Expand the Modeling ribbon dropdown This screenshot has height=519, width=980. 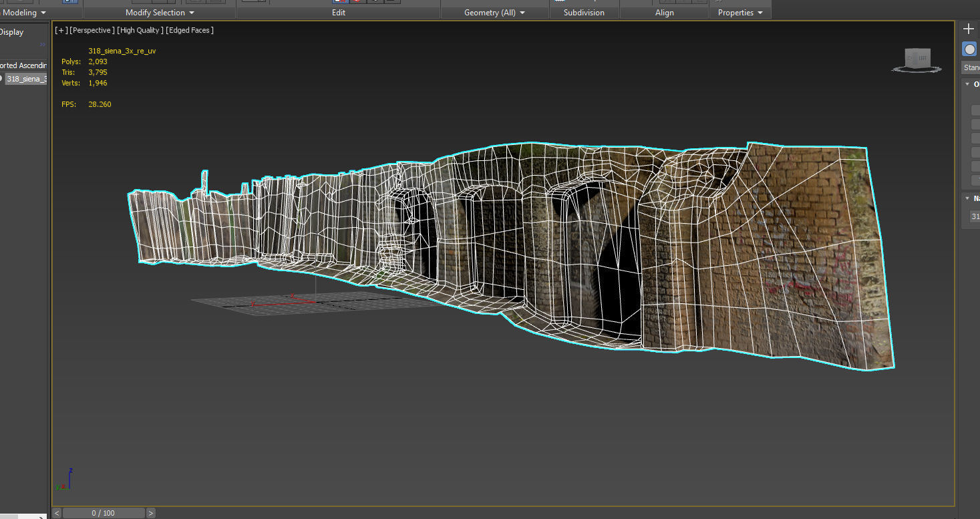(25, 13)
